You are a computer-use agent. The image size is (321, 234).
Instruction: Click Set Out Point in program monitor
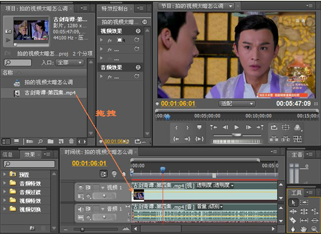tap(187, 128)
